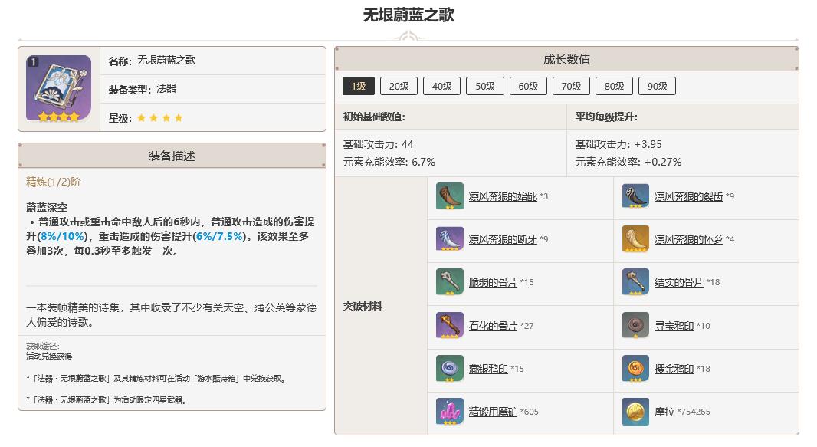This screenshot has height=447, width=817.
Task: Visit the 攫金鸦印 link
Action: [x=674, y=368]
